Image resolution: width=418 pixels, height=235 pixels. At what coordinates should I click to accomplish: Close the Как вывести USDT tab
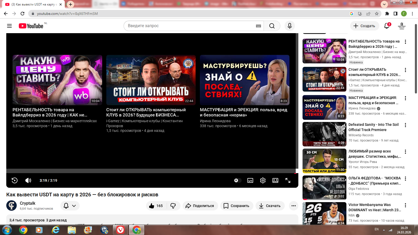point(61,4)
